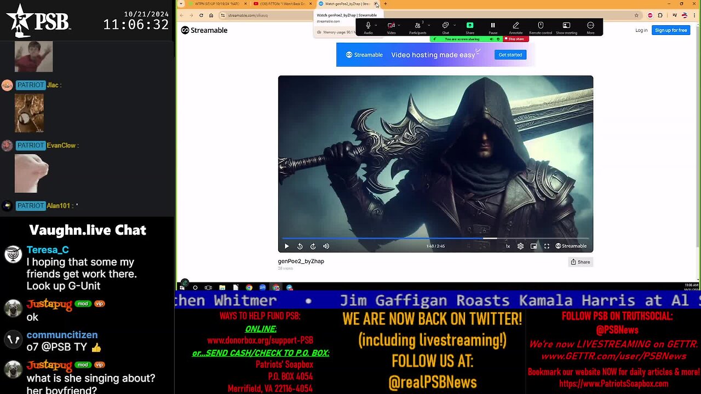Open the Windows Start menu
Viewport: 701px width, 394px height.
[x=182, y=287]
